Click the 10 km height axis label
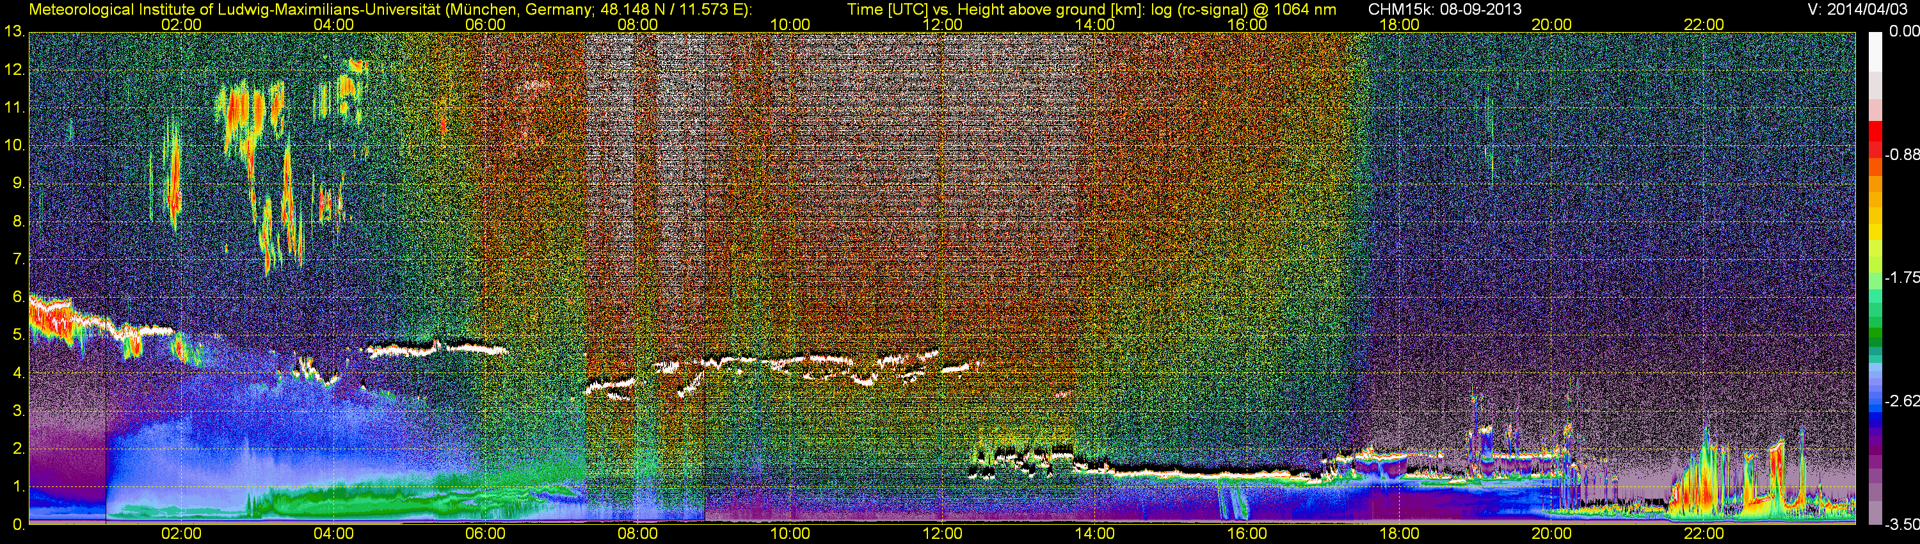 click(x=14, y=145)
